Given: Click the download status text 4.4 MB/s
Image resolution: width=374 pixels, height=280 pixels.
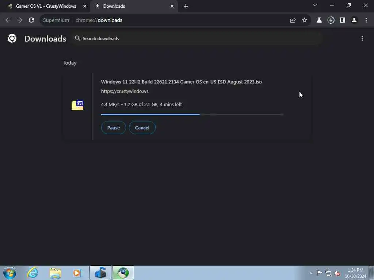Looking at the screenshot, I should [x=141, y=104].
